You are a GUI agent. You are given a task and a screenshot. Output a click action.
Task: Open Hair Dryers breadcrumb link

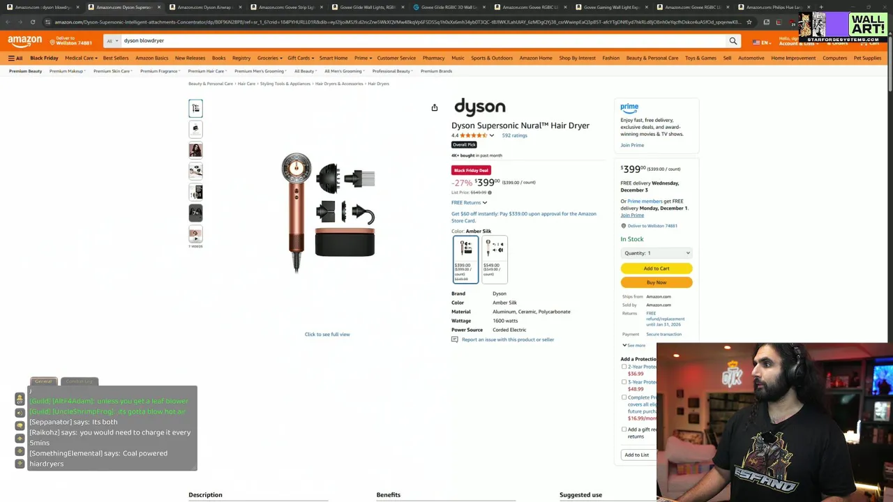click(x=378, y=84)
